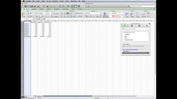Click the Save icon in standard toolbar
The width and height of the screenshot is (177, 99).
pyautogui.click(x=32, y=6)
